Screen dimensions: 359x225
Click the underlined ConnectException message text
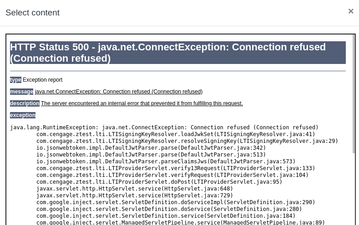click(x=119, y=92)
